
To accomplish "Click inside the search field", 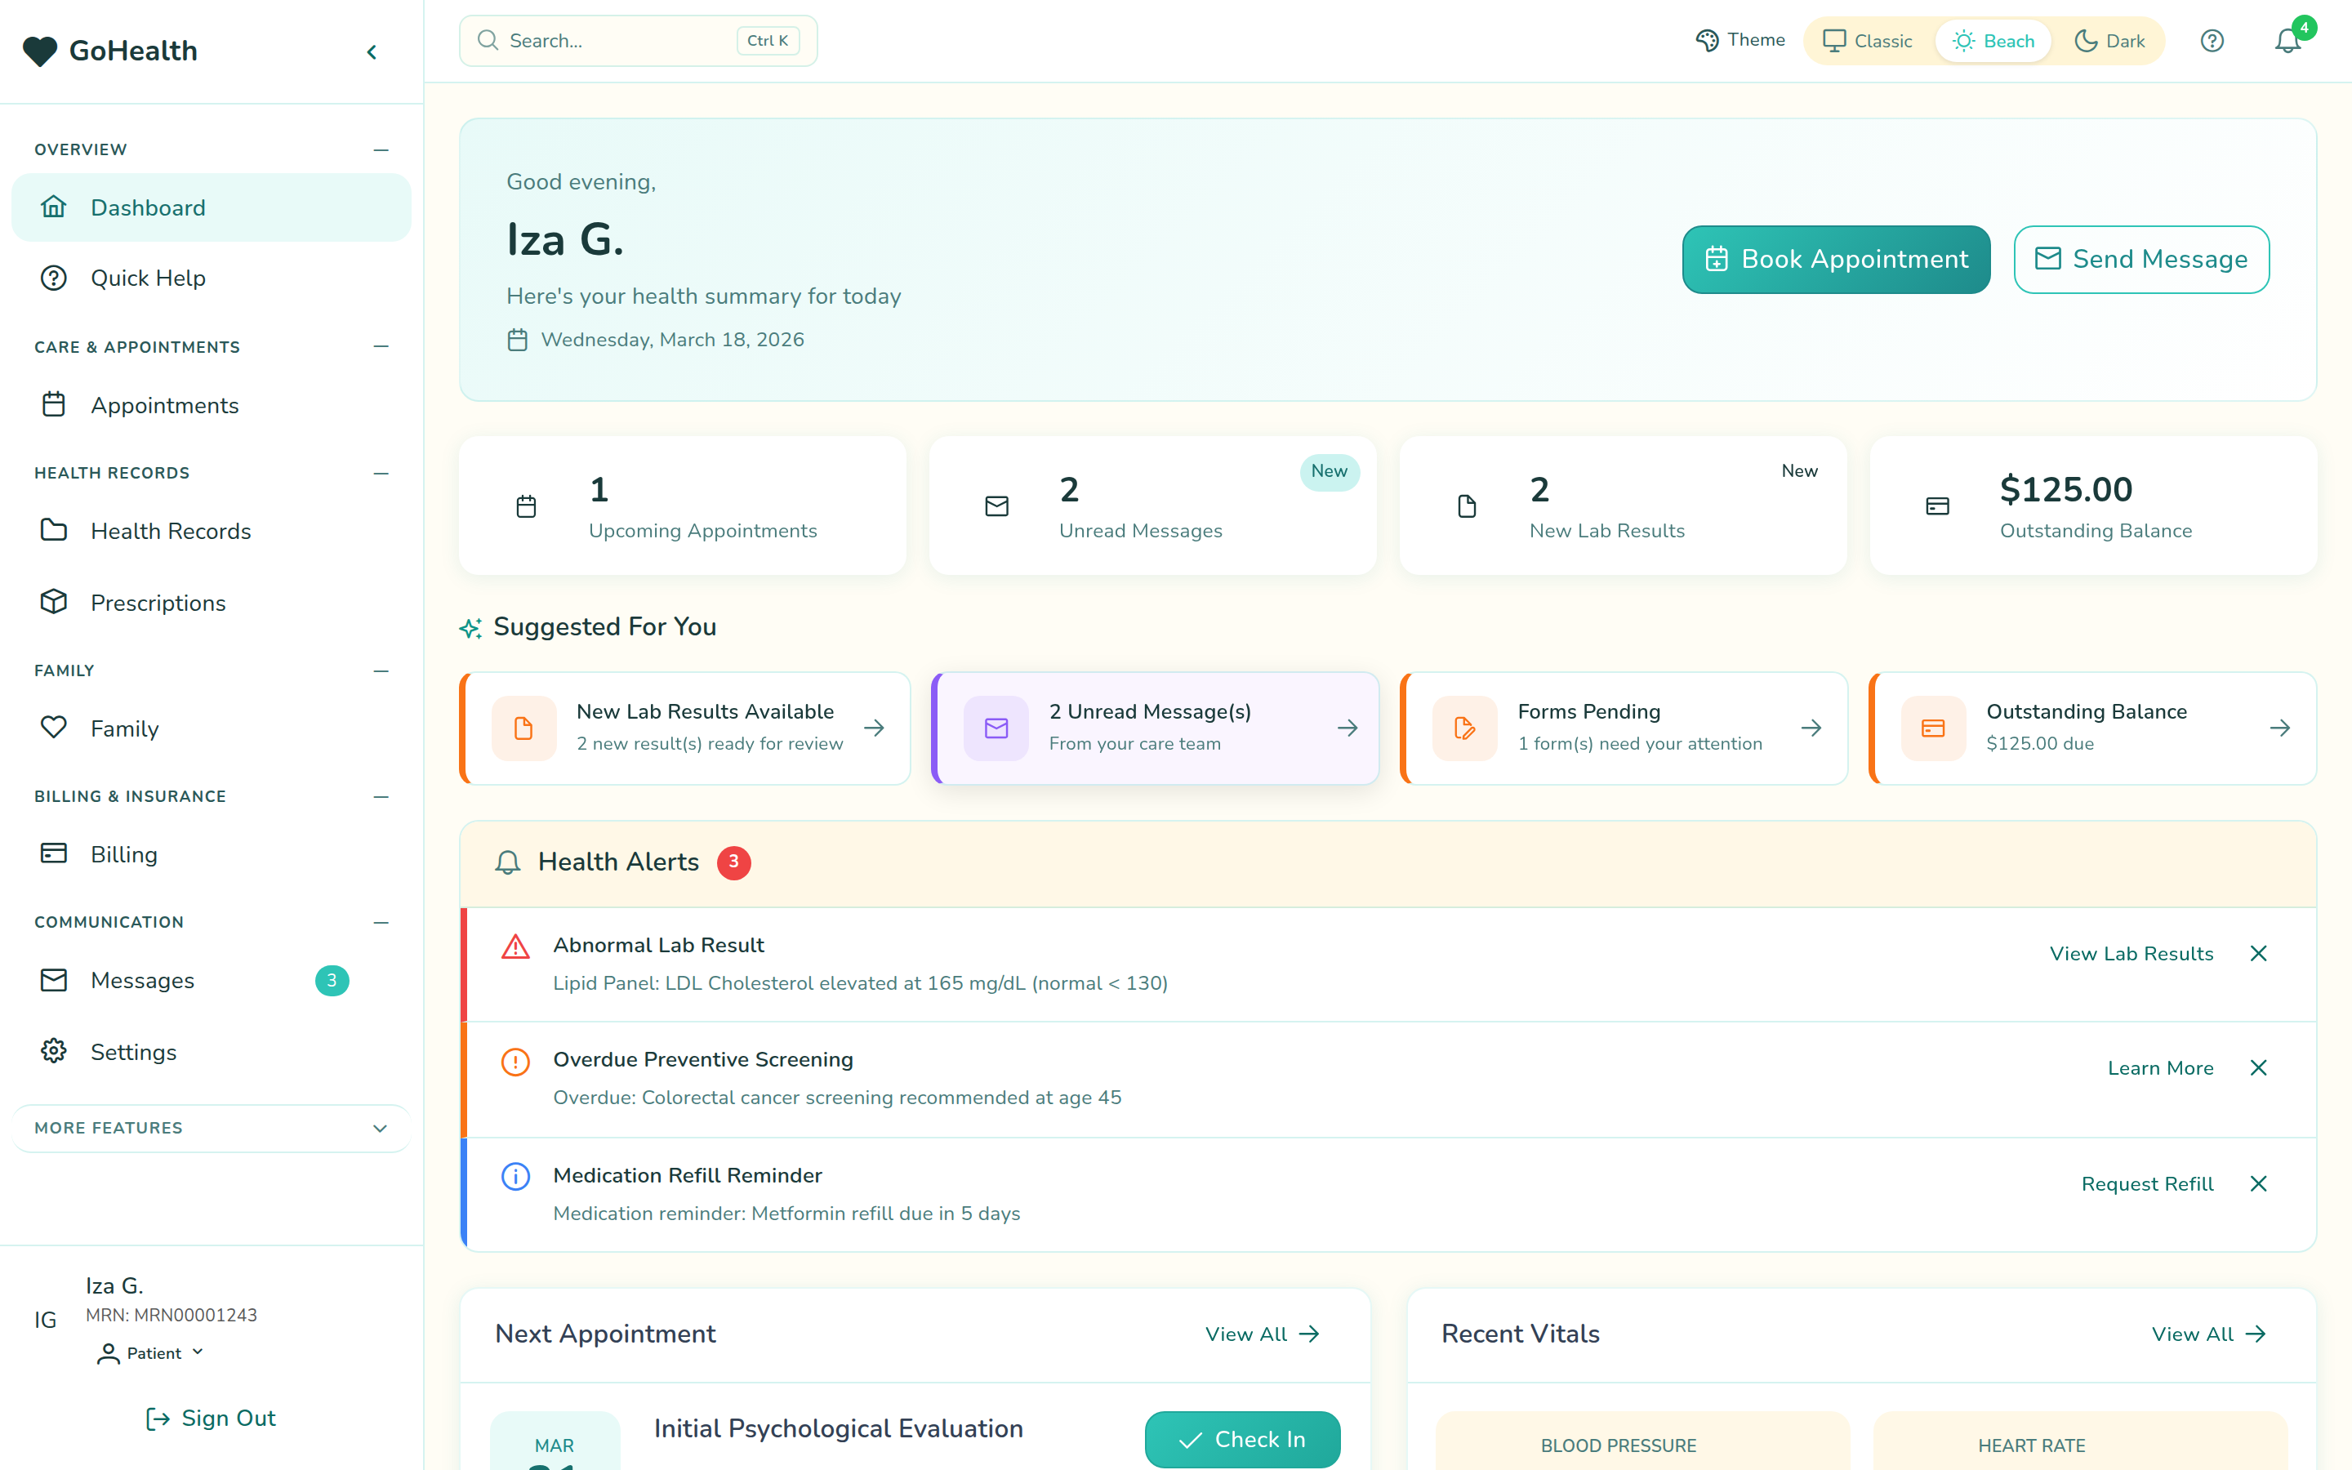I will coord(622,40).
